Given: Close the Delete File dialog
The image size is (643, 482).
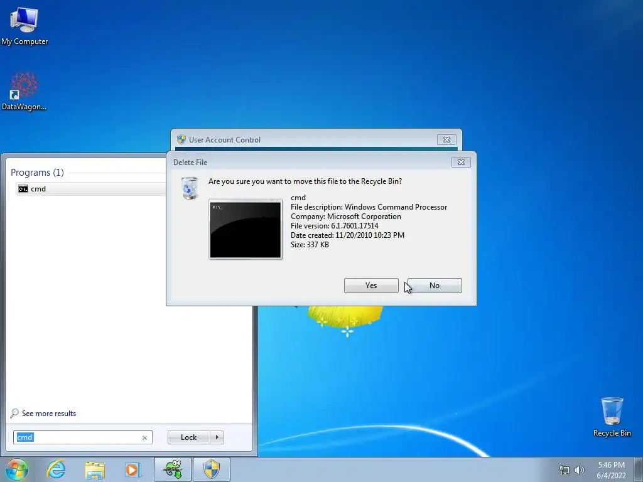Looking at the screenshot, I should pyautogui.click(x=461, y=163).
